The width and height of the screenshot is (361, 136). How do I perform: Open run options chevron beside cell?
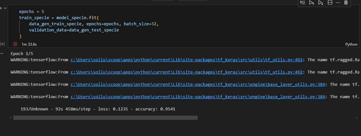(x=5, y=7)
